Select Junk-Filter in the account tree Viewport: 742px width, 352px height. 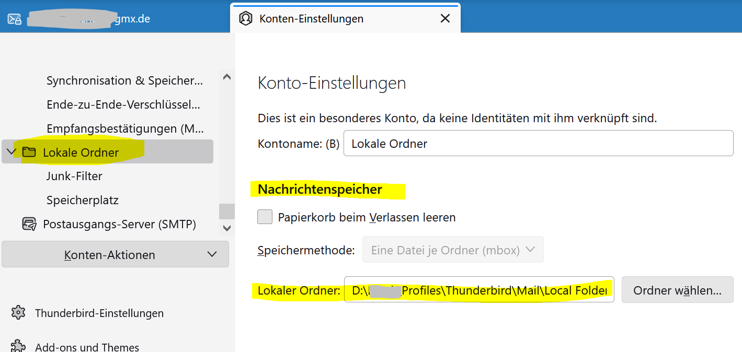[74, 176]
